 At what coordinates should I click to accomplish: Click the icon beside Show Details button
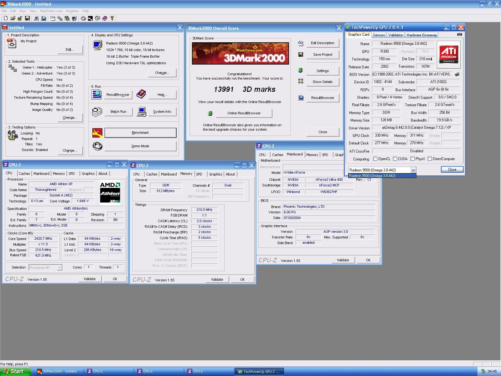[x=301, y=81]
